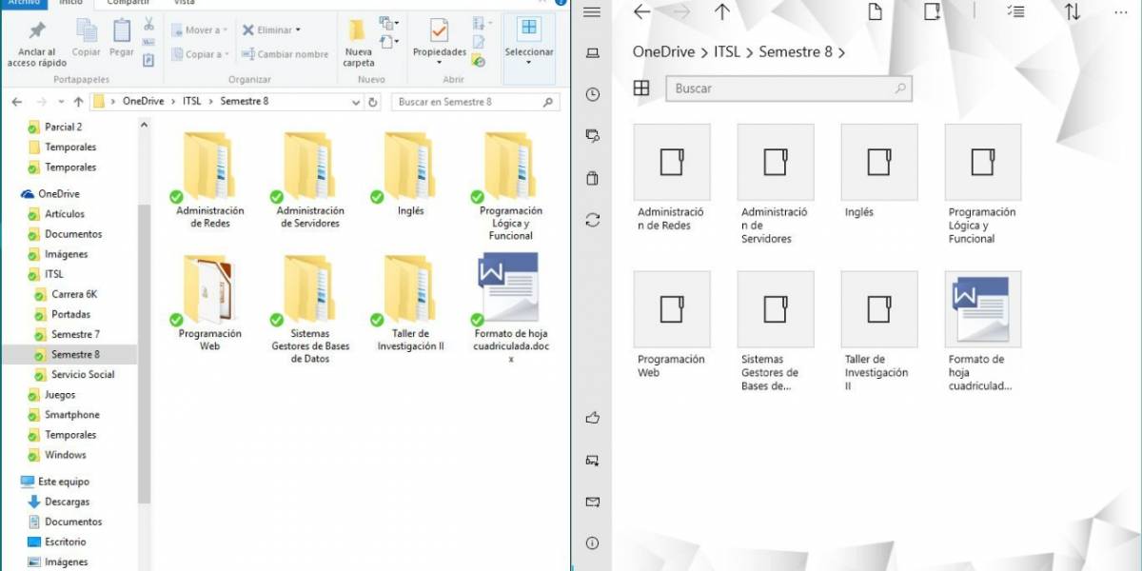Expand the Propiedades dropdown arrow

tap(439, 64)
